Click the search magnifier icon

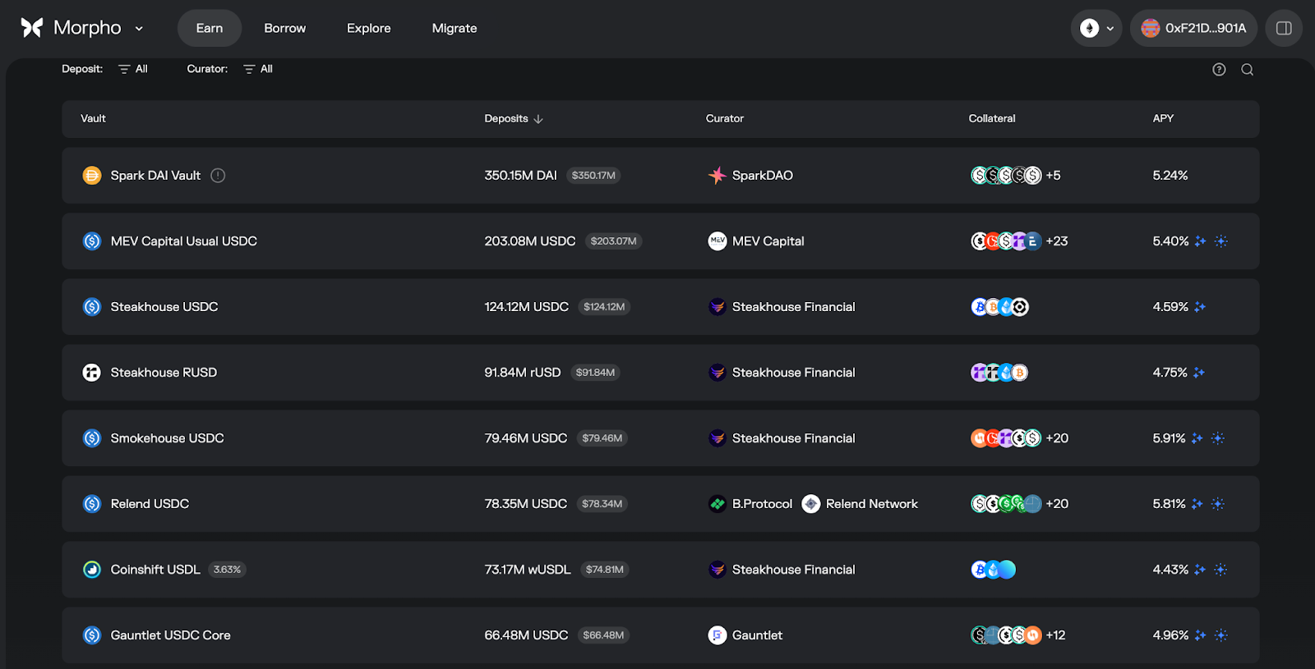click(x=1247, y=70)
